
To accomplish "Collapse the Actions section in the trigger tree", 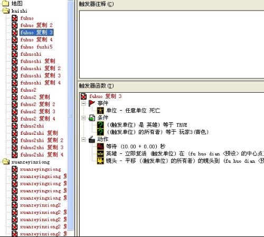I will tap(83, 140).
